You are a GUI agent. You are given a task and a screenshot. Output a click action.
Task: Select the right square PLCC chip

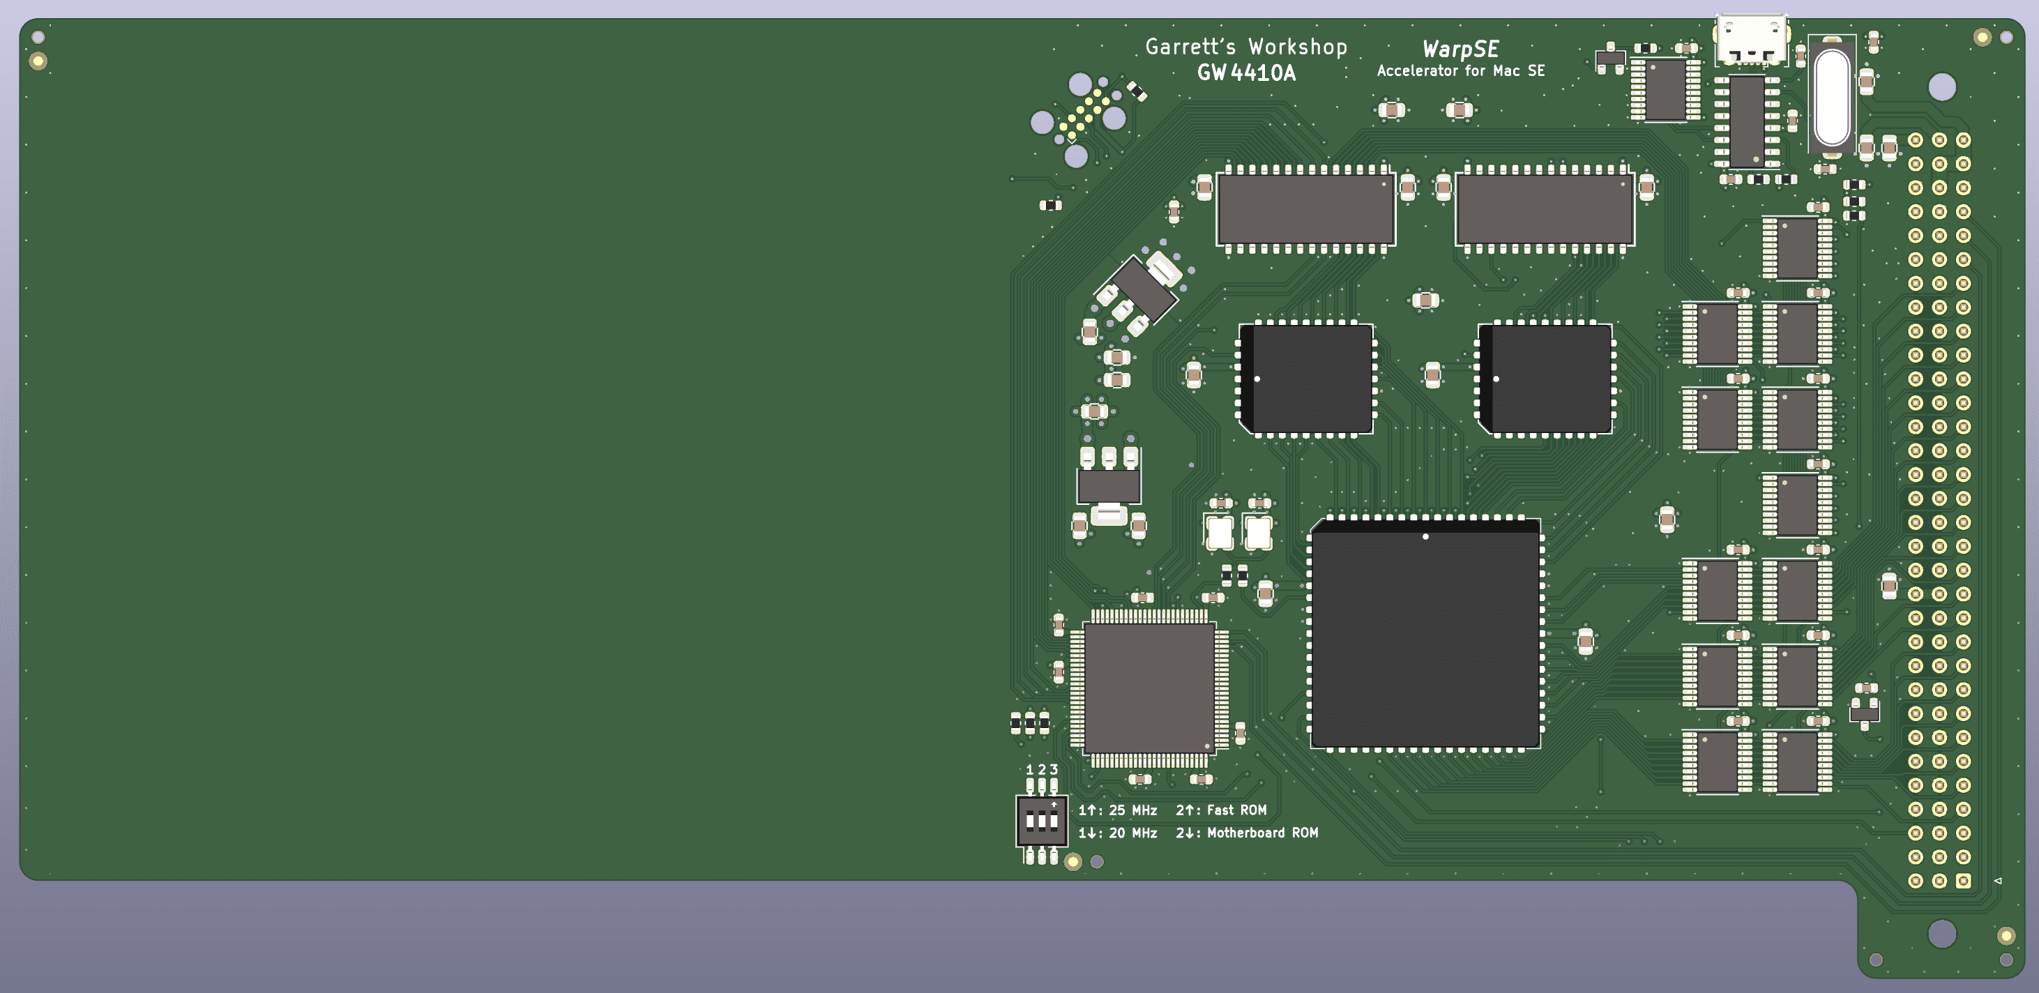[x=1545, y=379]
